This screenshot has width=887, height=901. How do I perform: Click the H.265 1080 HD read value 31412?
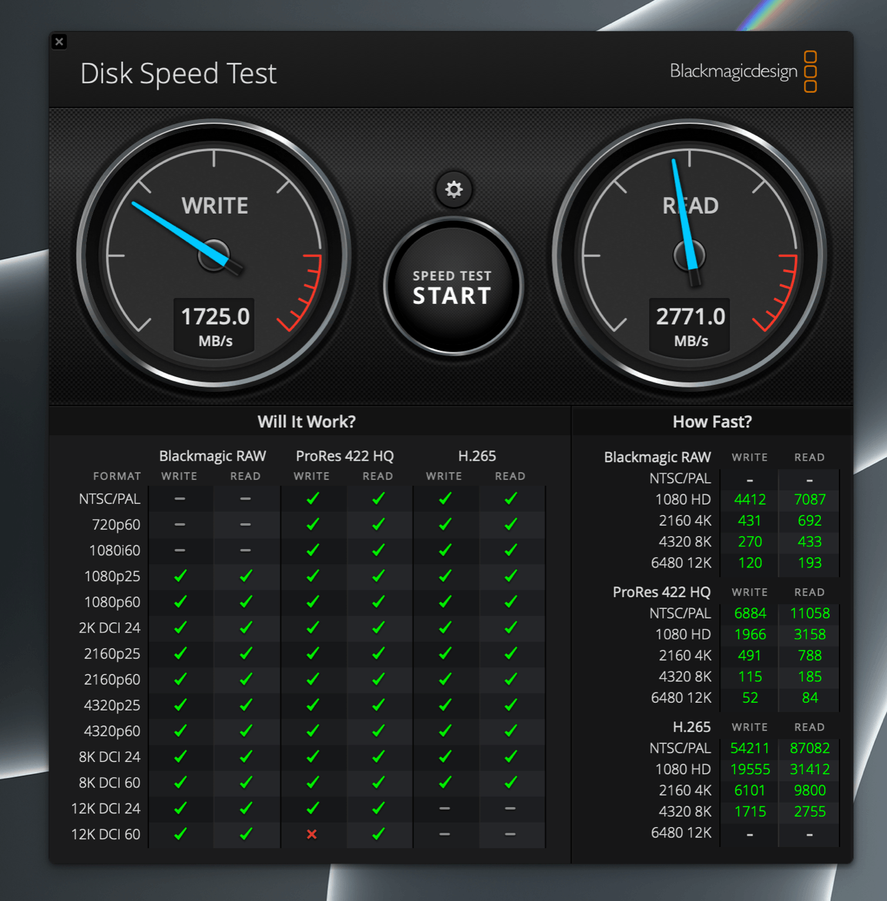coord(810,770)
